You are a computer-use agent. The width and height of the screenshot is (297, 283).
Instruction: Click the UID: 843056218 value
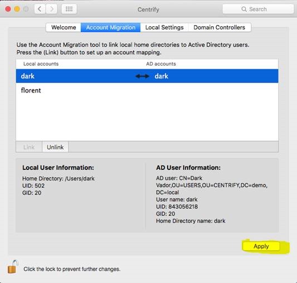(x=177, y=207)
